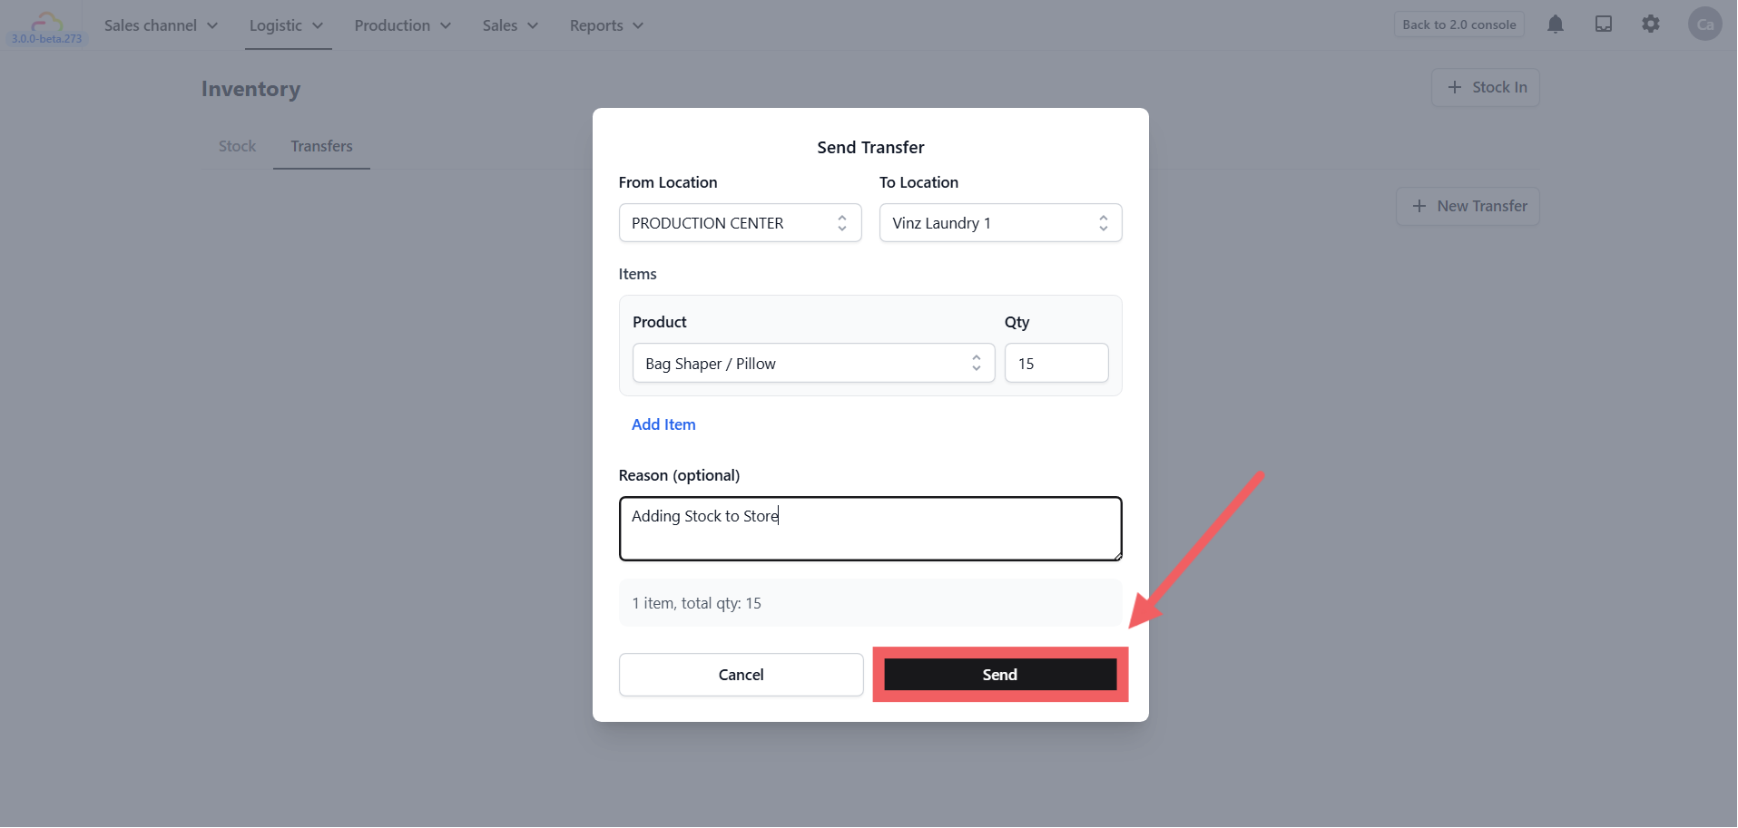Cancel the Send Transfer dialog
The width and height of the screenshot is (1738, 828).
(x=741, y=675)
